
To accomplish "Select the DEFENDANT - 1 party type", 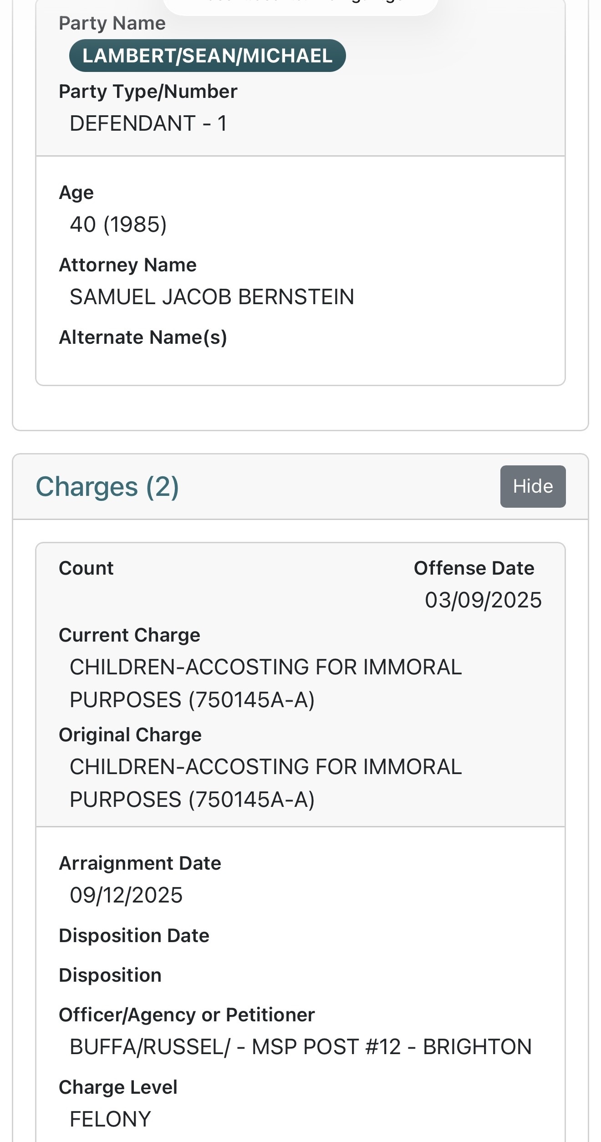I will click(x=148, y=123).
